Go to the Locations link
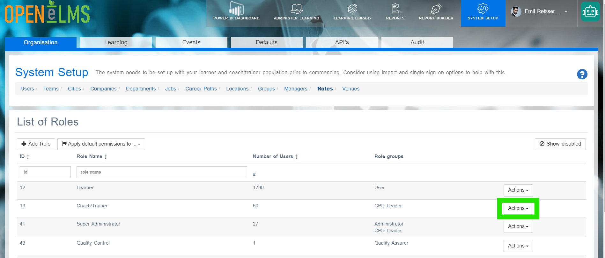The height and width of the screenshot is (258, 605). click(x=237, y=89)
